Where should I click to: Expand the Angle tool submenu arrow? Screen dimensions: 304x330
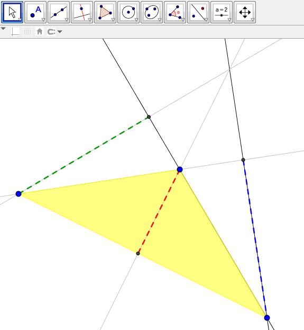pyautogui.click(x=183, y=20)
